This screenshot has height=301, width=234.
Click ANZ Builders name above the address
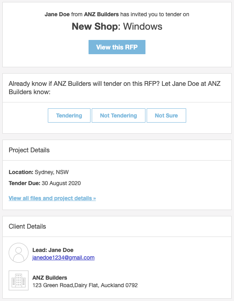pos(50,278)
